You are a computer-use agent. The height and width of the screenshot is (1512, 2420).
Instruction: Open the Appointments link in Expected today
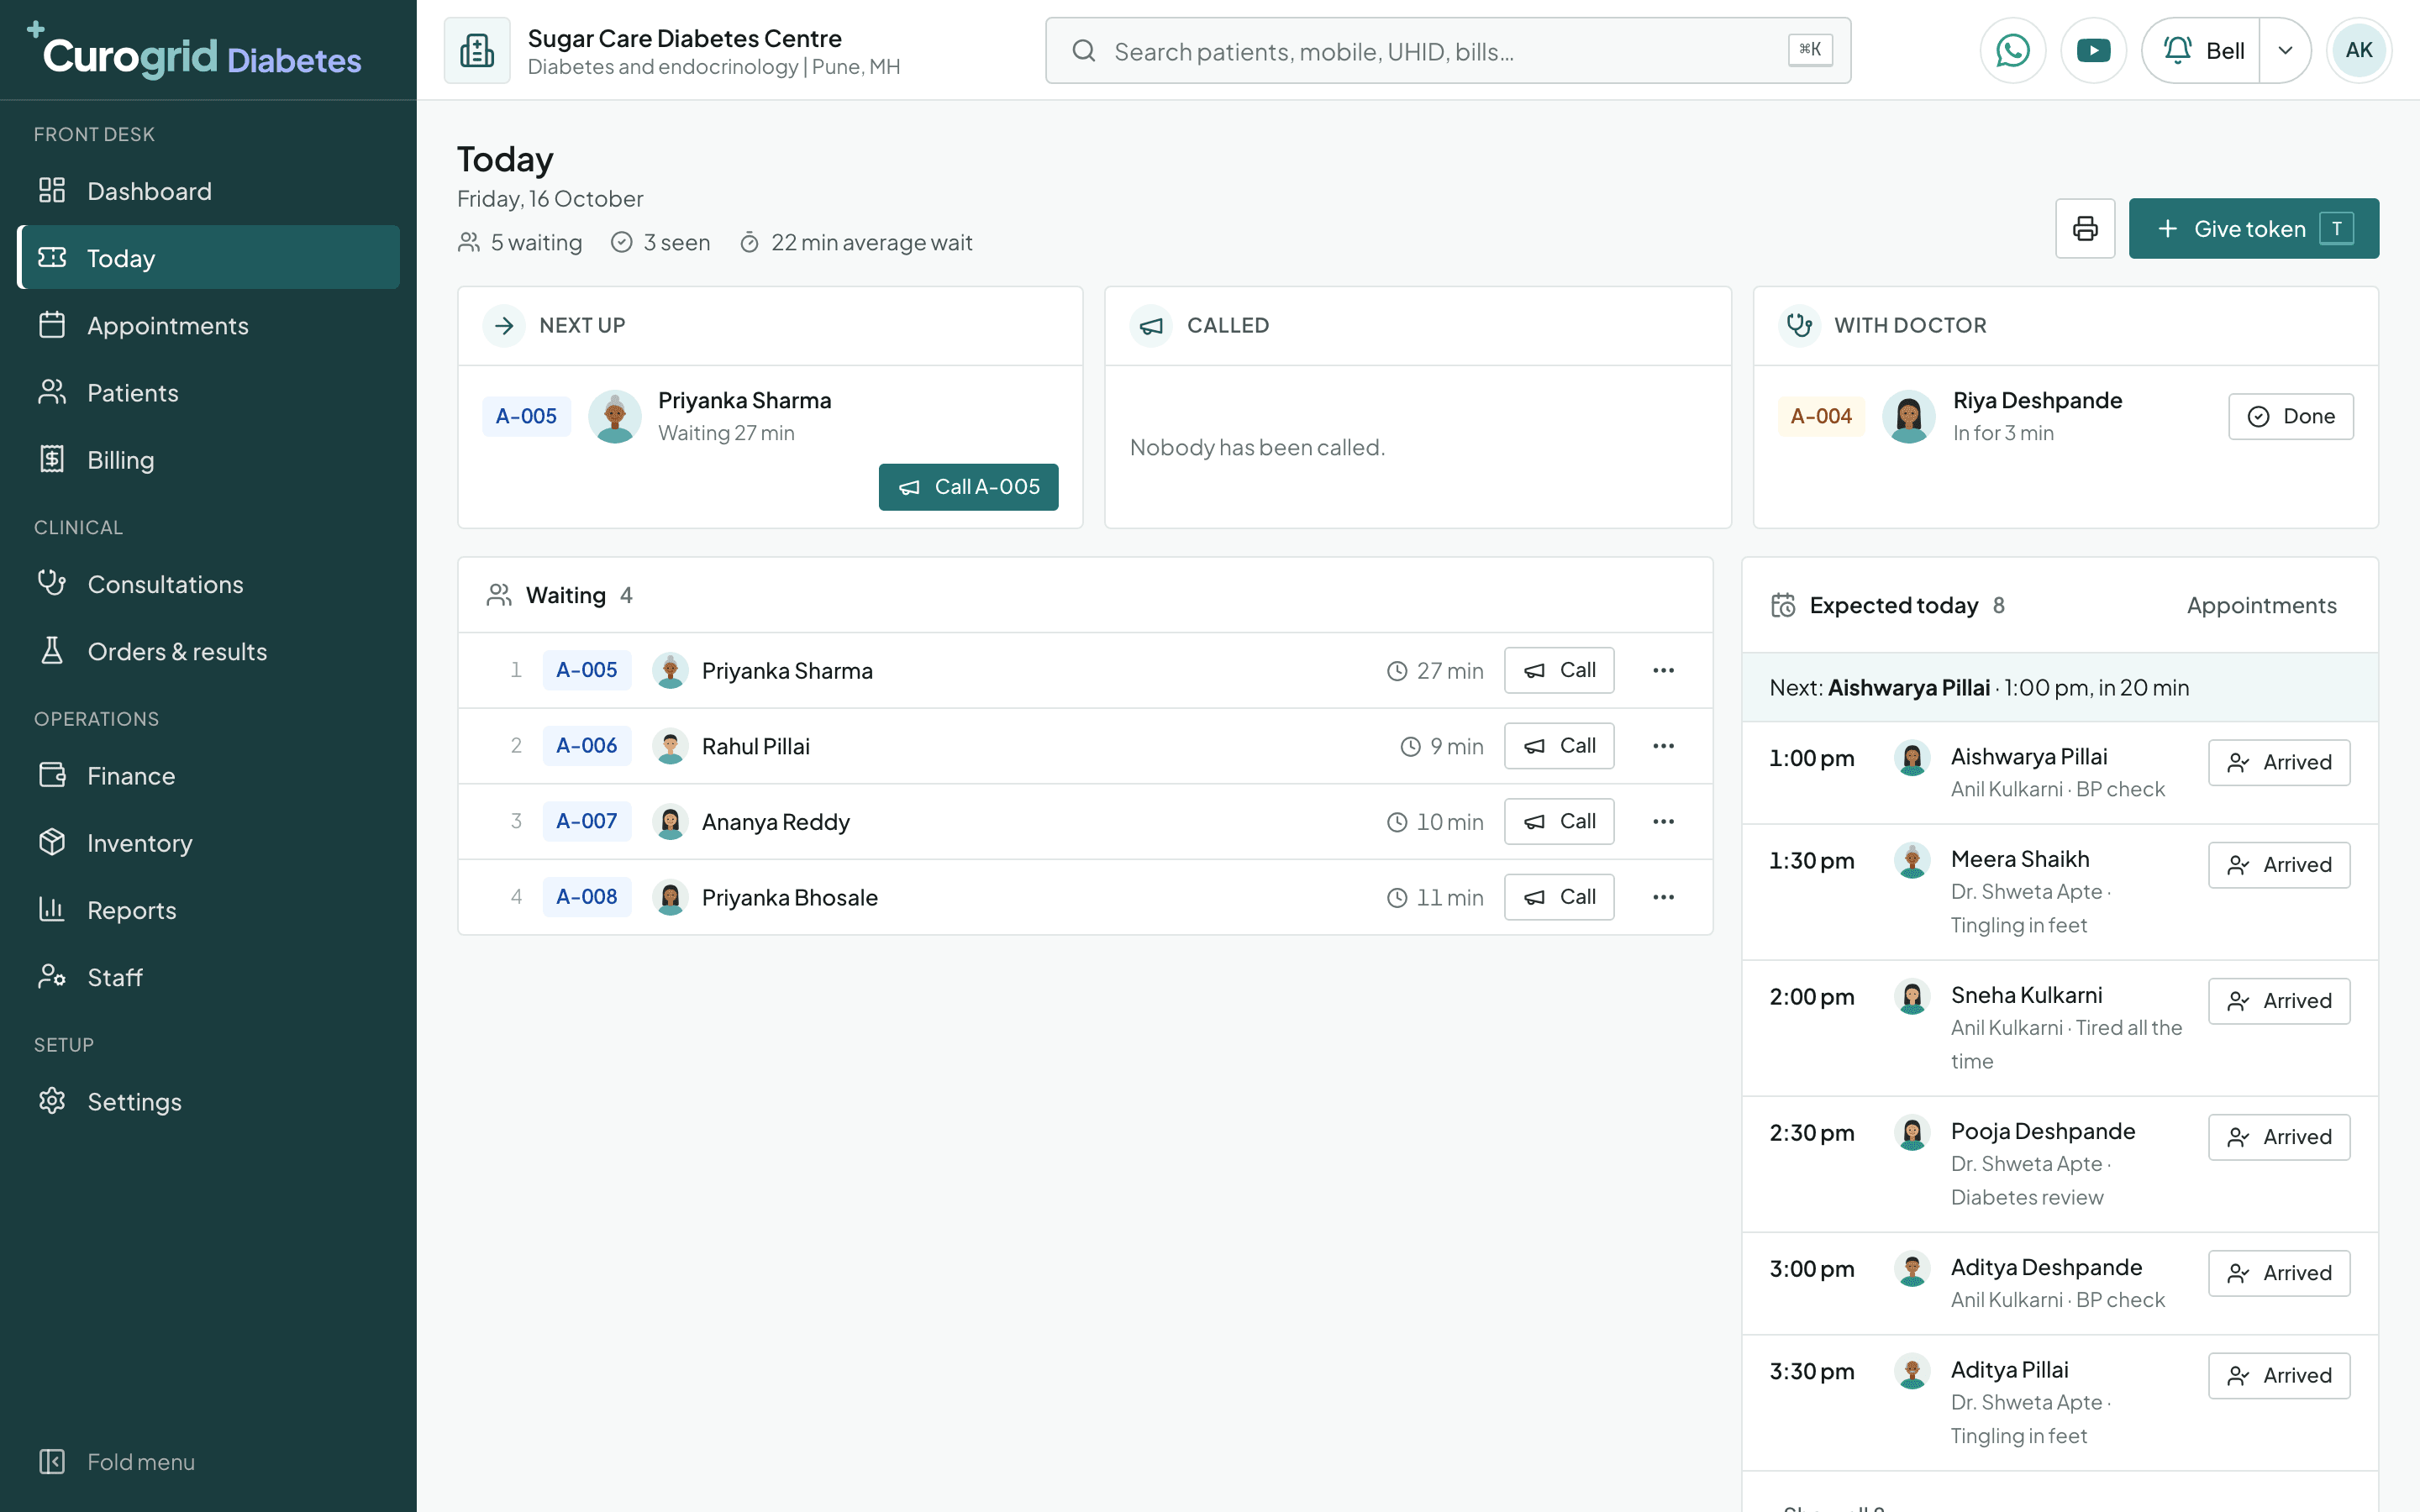point(2261,605)
